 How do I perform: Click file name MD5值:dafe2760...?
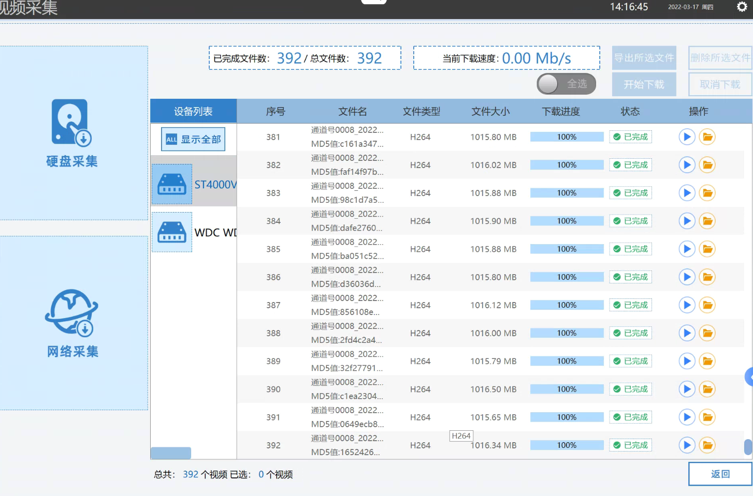click(347, 228)
